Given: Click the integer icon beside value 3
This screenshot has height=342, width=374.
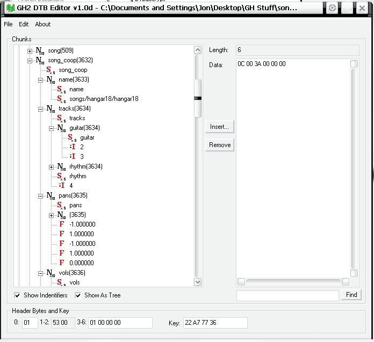Looking at the screenshot, I should coord(73,157).
